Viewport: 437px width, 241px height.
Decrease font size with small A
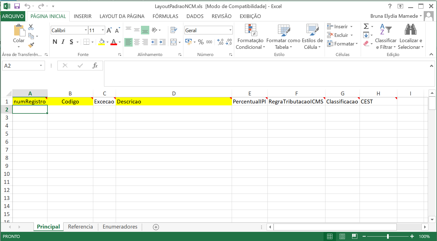pyautogui.click(x=117, y=30)
